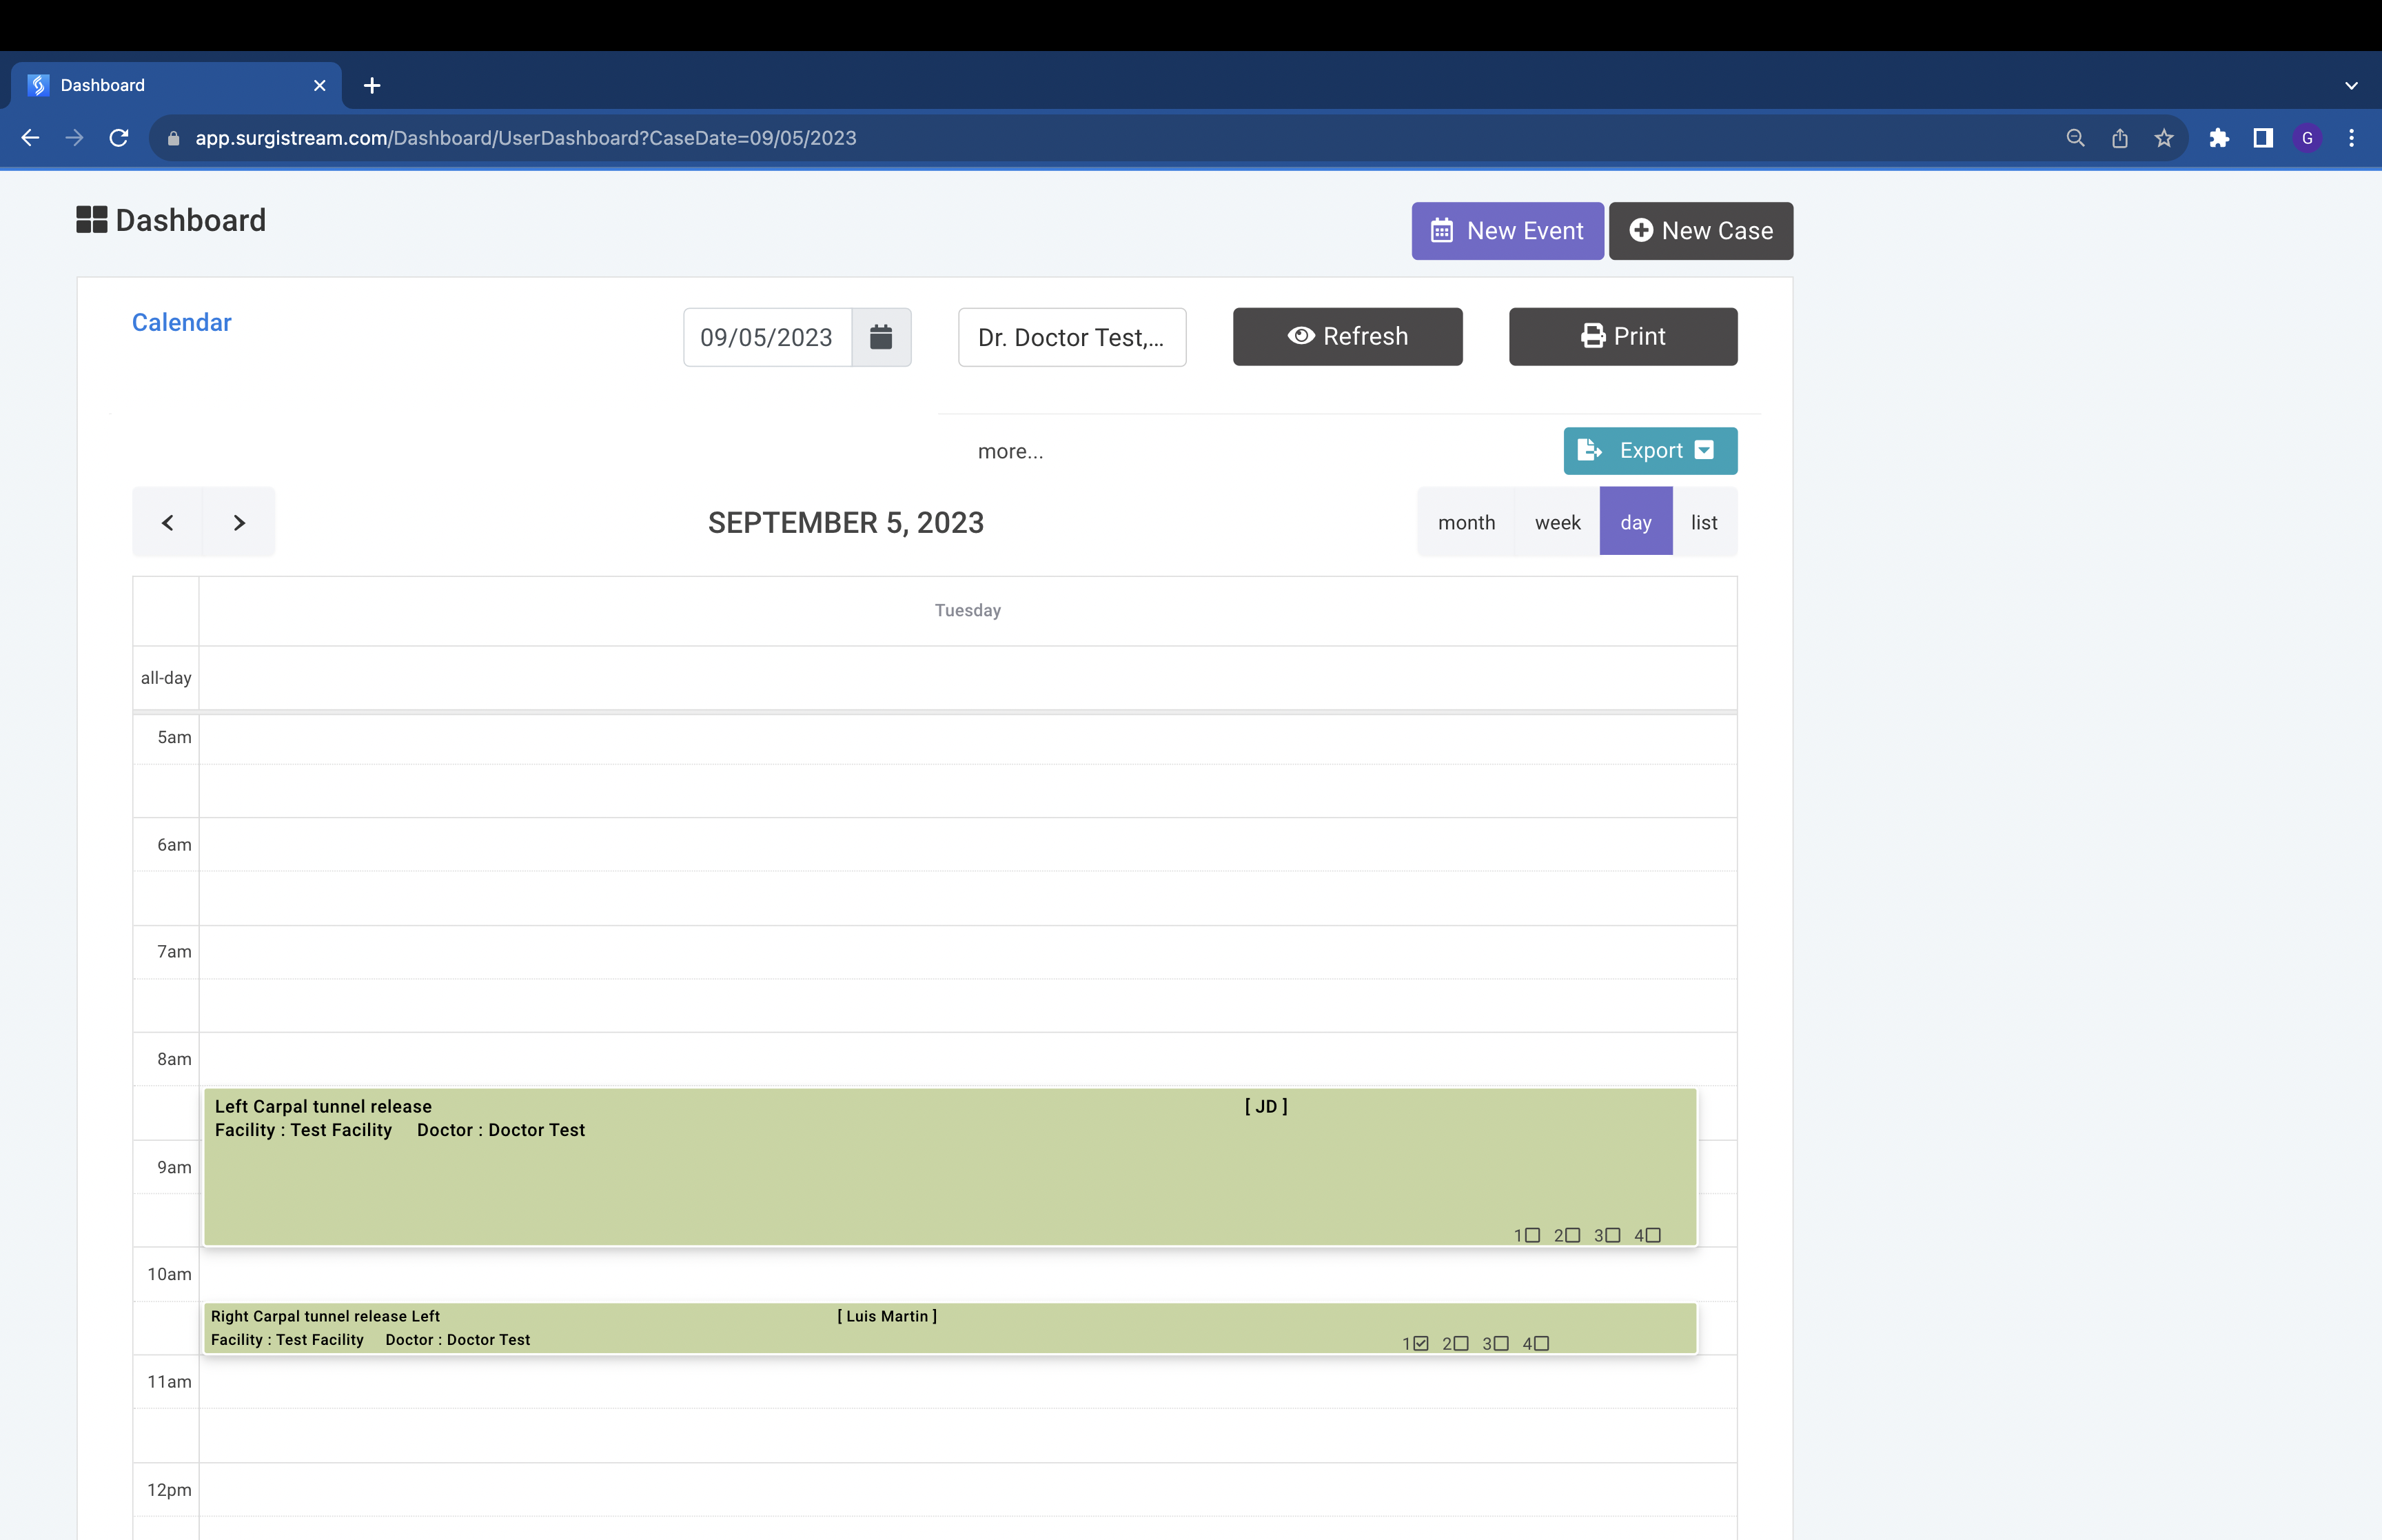The height and width of the screenshot is (1540, 2382).
Task: Click the browser reload icon
Action: 119,138
